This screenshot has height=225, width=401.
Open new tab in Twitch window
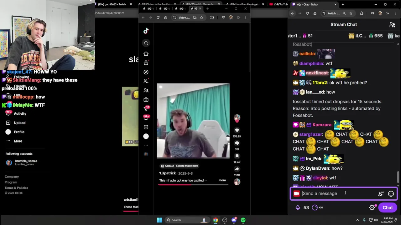click(x=343, y=4)
